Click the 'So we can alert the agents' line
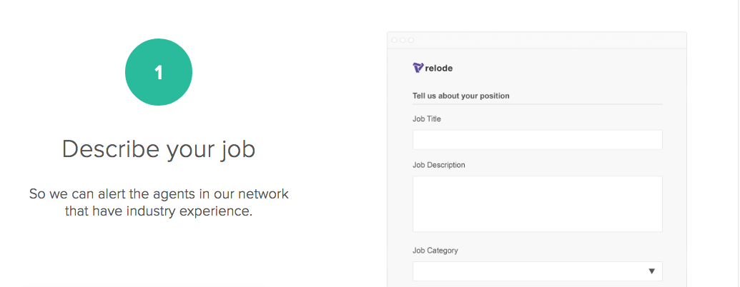Viewport: 740px width, 287px height. [159, 193]
